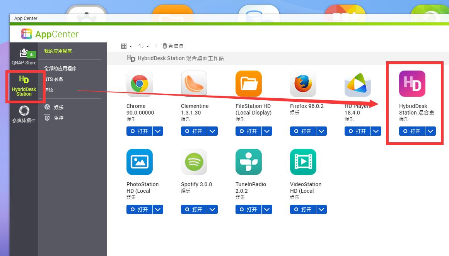Click the 卷信息 volume info toolbar item
The image size is (449, 256).
(x=173, y=46)
